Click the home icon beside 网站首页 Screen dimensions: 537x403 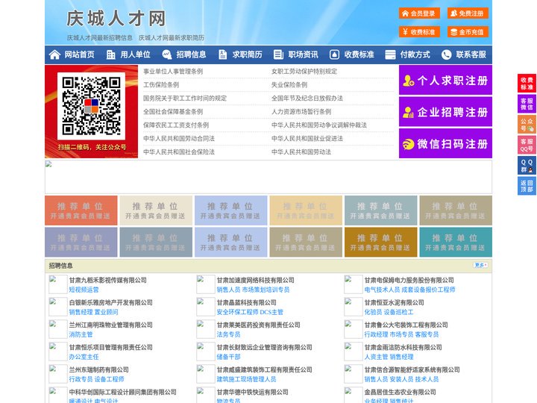coord(54,54)
